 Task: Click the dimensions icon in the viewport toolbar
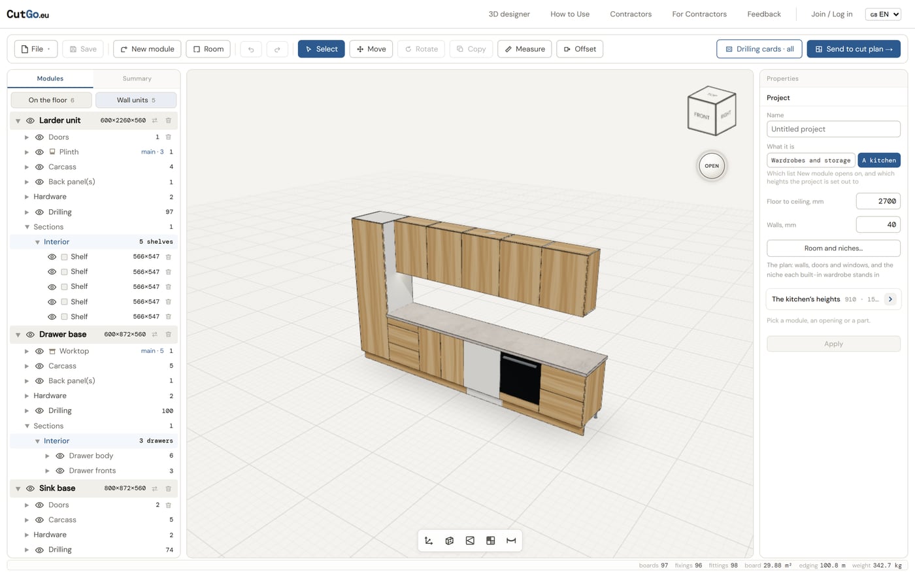[x=511, y=541]
